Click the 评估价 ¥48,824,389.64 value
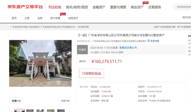Screen dimensions: 191x112 [154, 91]
